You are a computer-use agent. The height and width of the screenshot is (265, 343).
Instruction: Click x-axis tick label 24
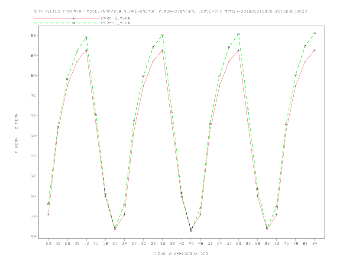[124, 243]
